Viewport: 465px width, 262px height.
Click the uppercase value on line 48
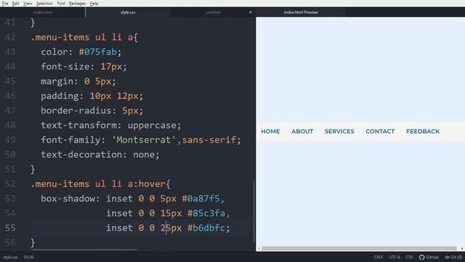(152, 125)
